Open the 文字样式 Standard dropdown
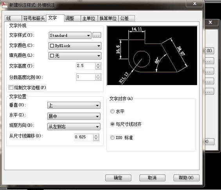Screen dimensions: 221x190 pyautogui.click(x=70, y=36)
